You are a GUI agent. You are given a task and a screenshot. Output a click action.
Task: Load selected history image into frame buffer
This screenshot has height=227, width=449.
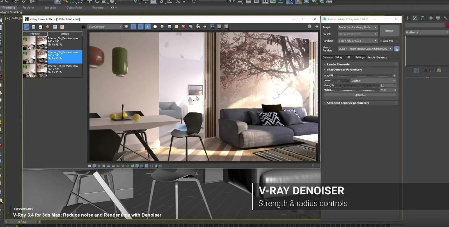pyautogui.click(x=41, y=27)
